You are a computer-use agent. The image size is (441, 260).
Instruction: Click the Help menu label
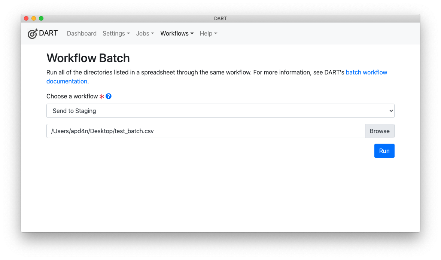coord(206,33)
